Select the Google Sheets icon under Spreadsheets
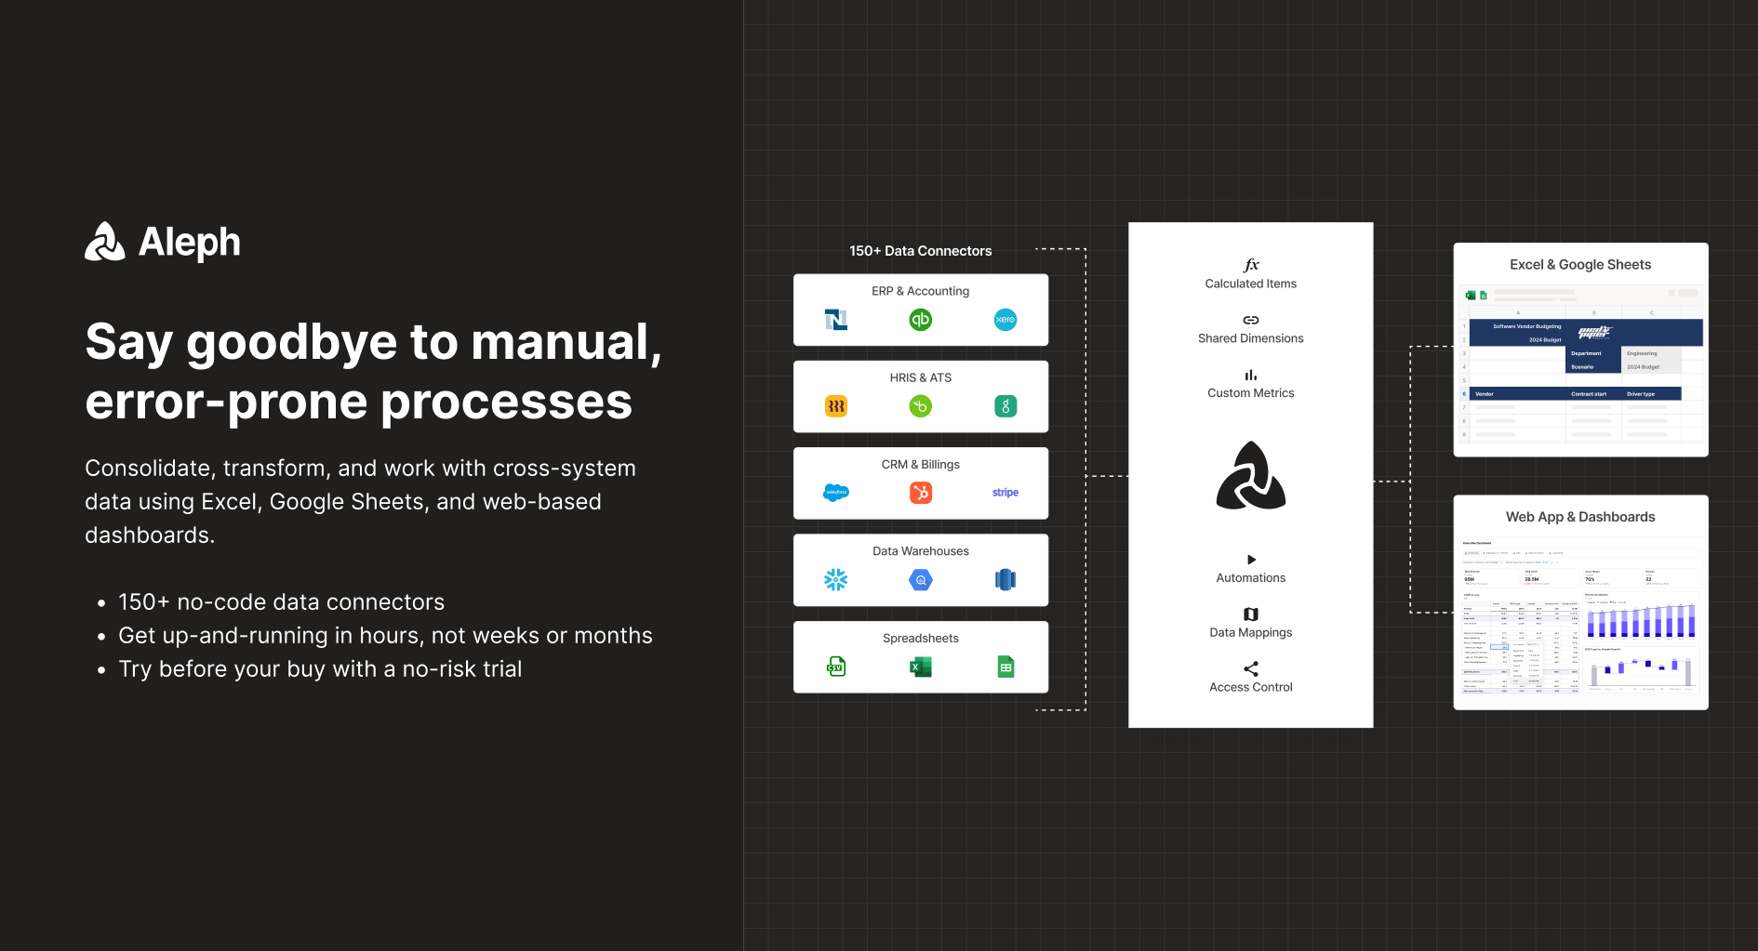This screenshot has width=1758, height=951. [1006, 667]
